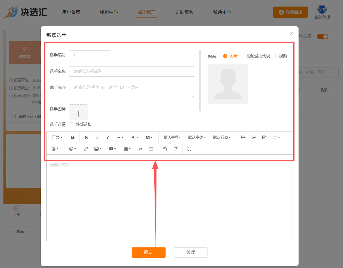Open the insert table dropdown
The image size is (343, 268).
(127, 149)
